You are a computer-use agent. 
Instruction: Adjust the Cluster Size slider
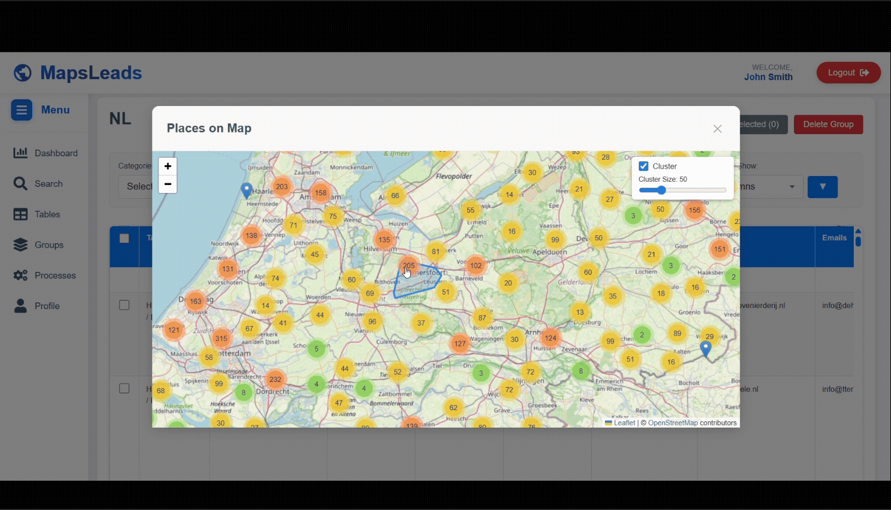pyautogui.click(x=682, y=191)
